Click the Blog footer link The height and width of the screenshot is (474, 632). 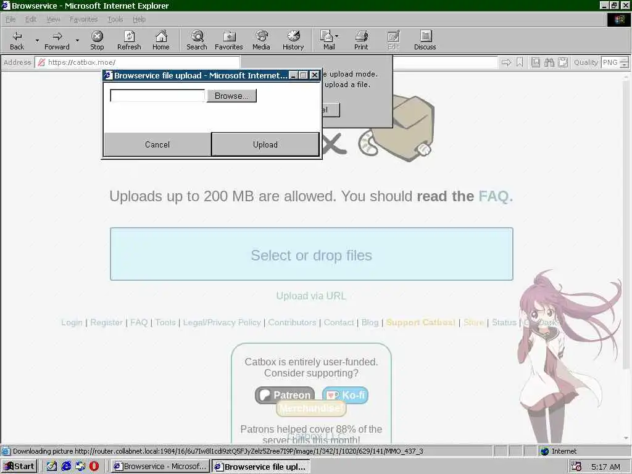point(370,322)
